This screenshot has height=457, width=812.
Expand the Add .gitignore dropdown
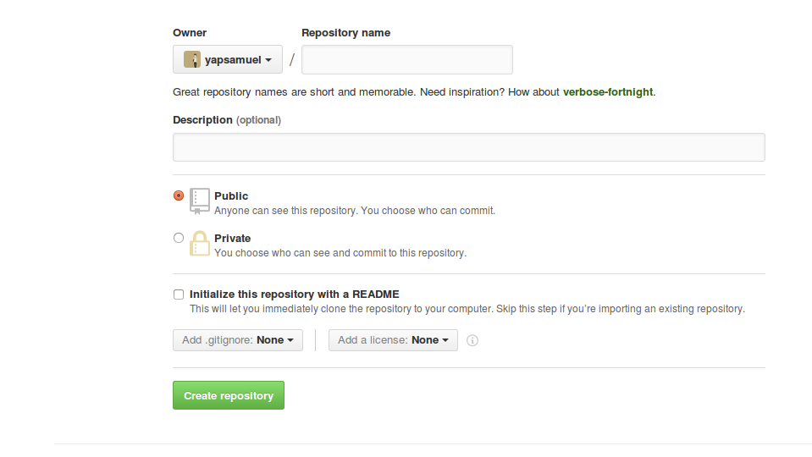pyautogui.click(x=238, y=340)
